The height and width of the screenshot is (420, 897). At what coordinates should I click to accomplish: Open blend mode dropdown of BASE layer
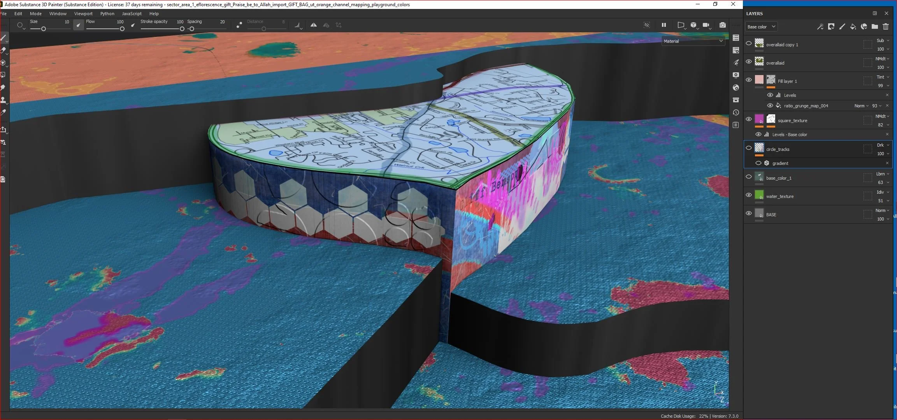pyautogui.click(x=882, y=210)
